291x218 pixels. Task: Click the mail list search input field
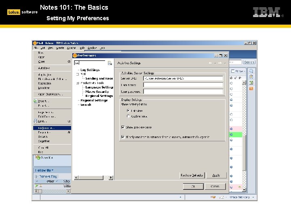coord(235,62)
